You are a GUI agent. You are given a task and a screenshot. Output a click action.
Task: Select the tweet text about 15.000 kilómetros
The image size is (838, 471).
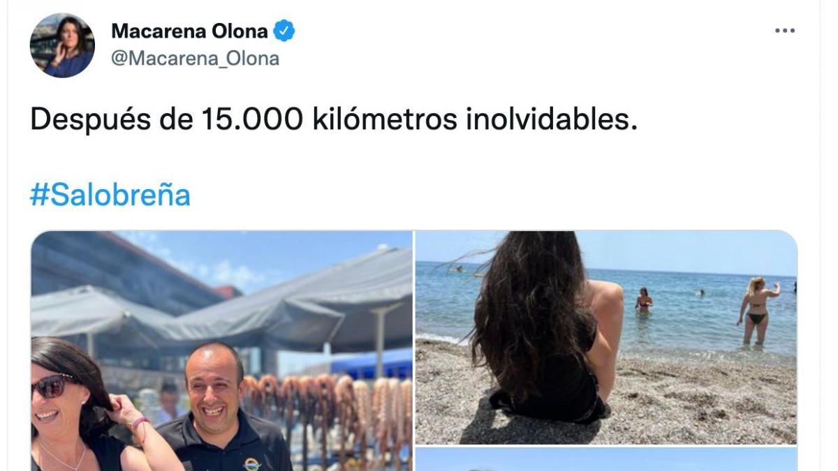(334, 120)
